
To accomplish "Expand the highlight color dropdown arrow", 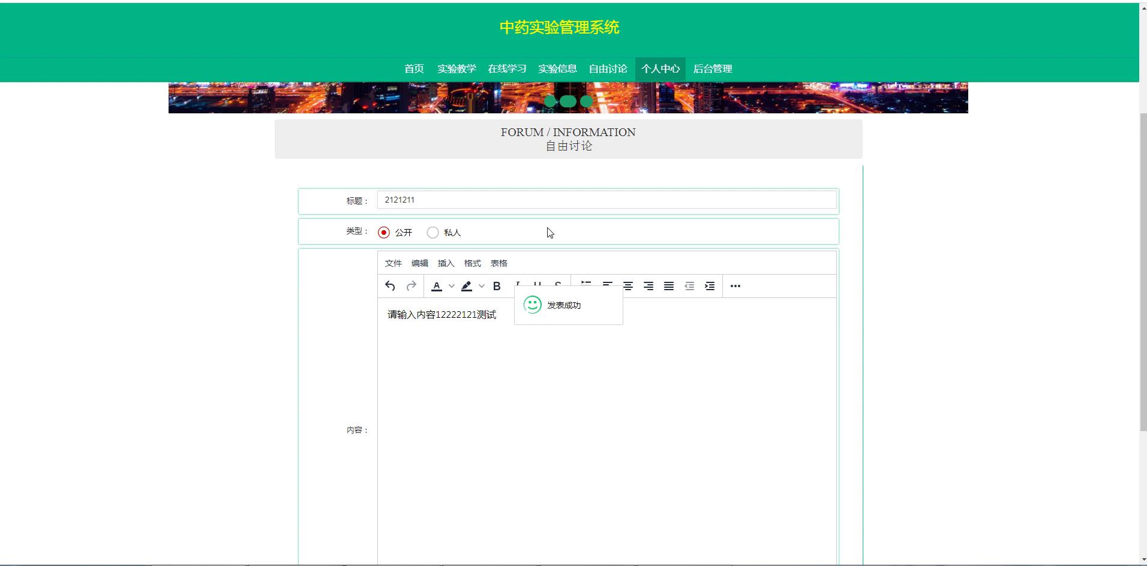I will tap(482, 286).
